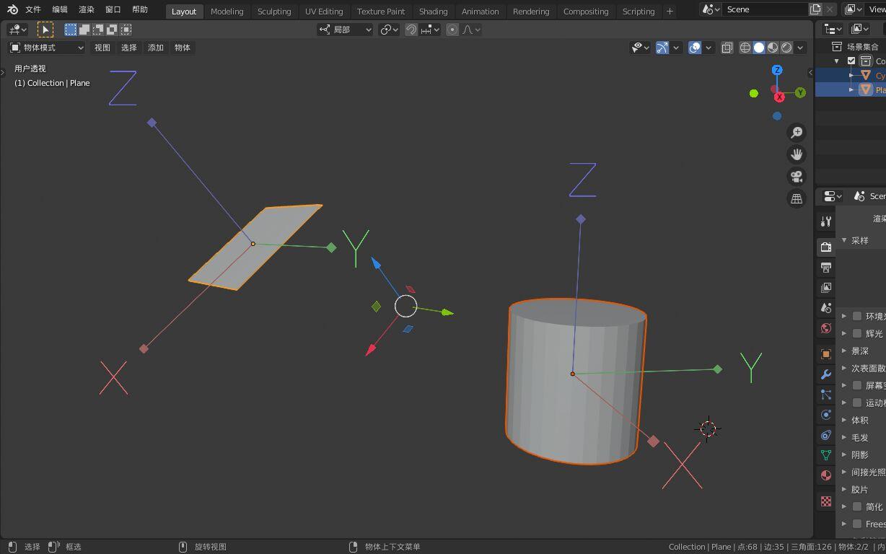This screenshot has height=554, width=886.
Task: Click the Y axis on navigation gizmo
Action: tap(800, 92)
